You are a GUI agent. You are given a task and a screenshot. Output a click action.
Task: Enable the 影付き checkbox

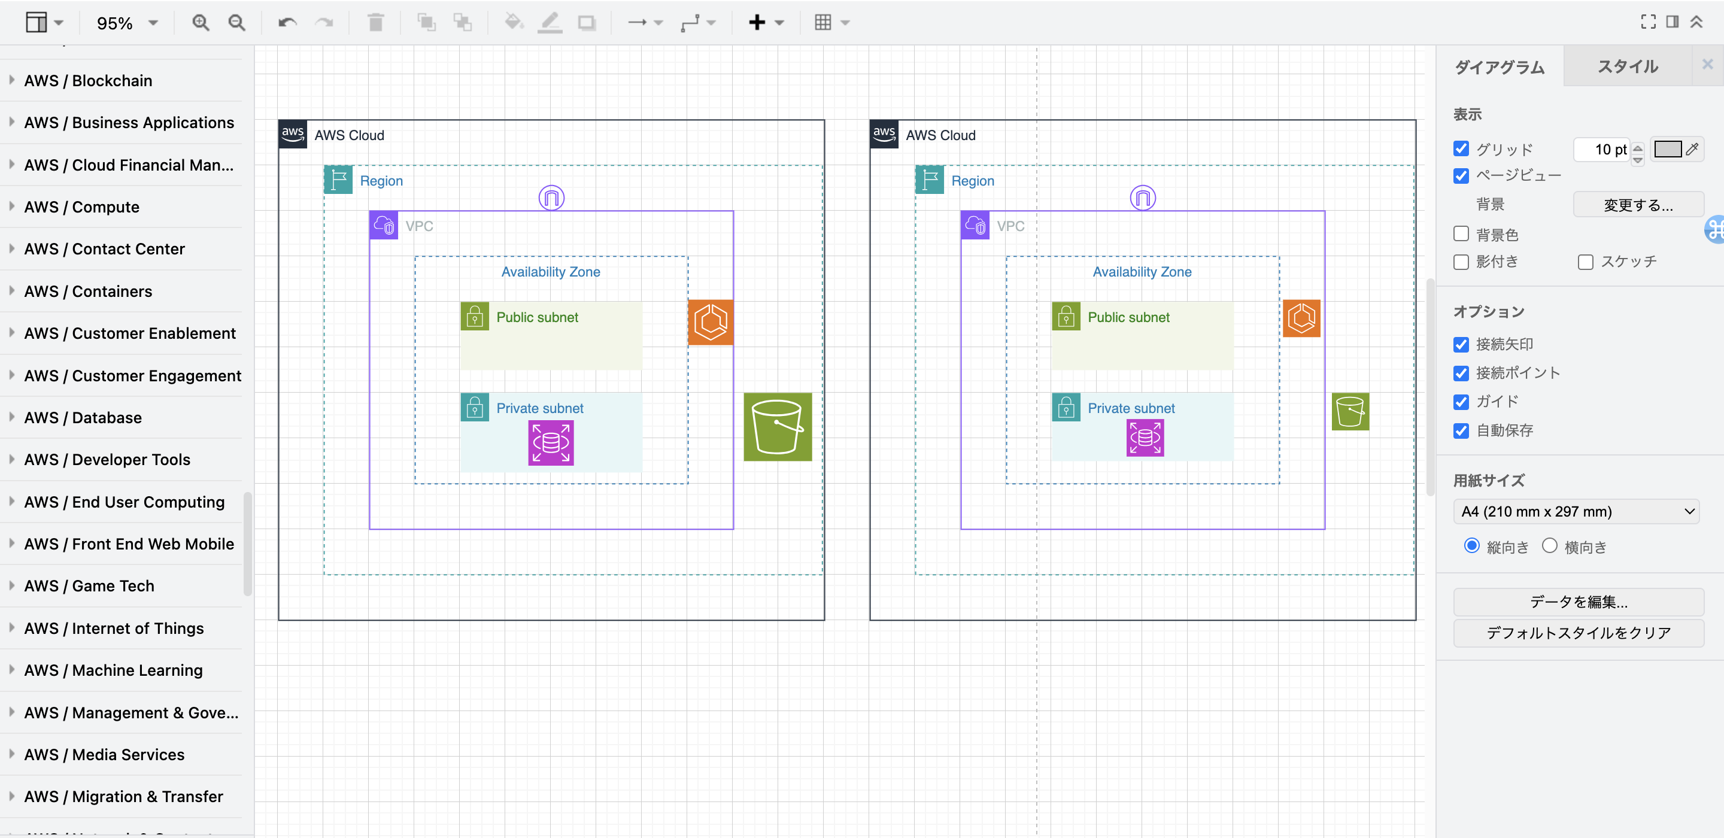1461,262
